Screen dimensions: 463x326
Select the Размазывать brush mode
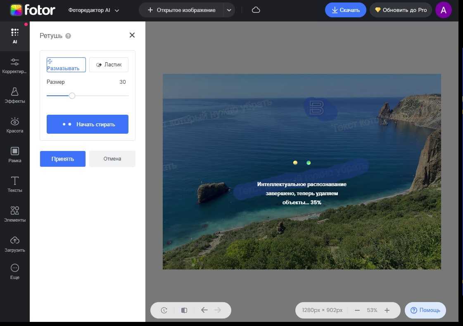66,65
